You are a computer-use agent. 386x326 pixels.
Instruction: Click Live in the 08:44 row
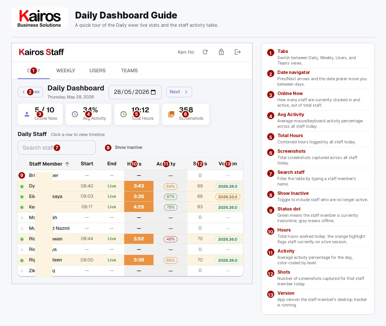coord(112,239)
